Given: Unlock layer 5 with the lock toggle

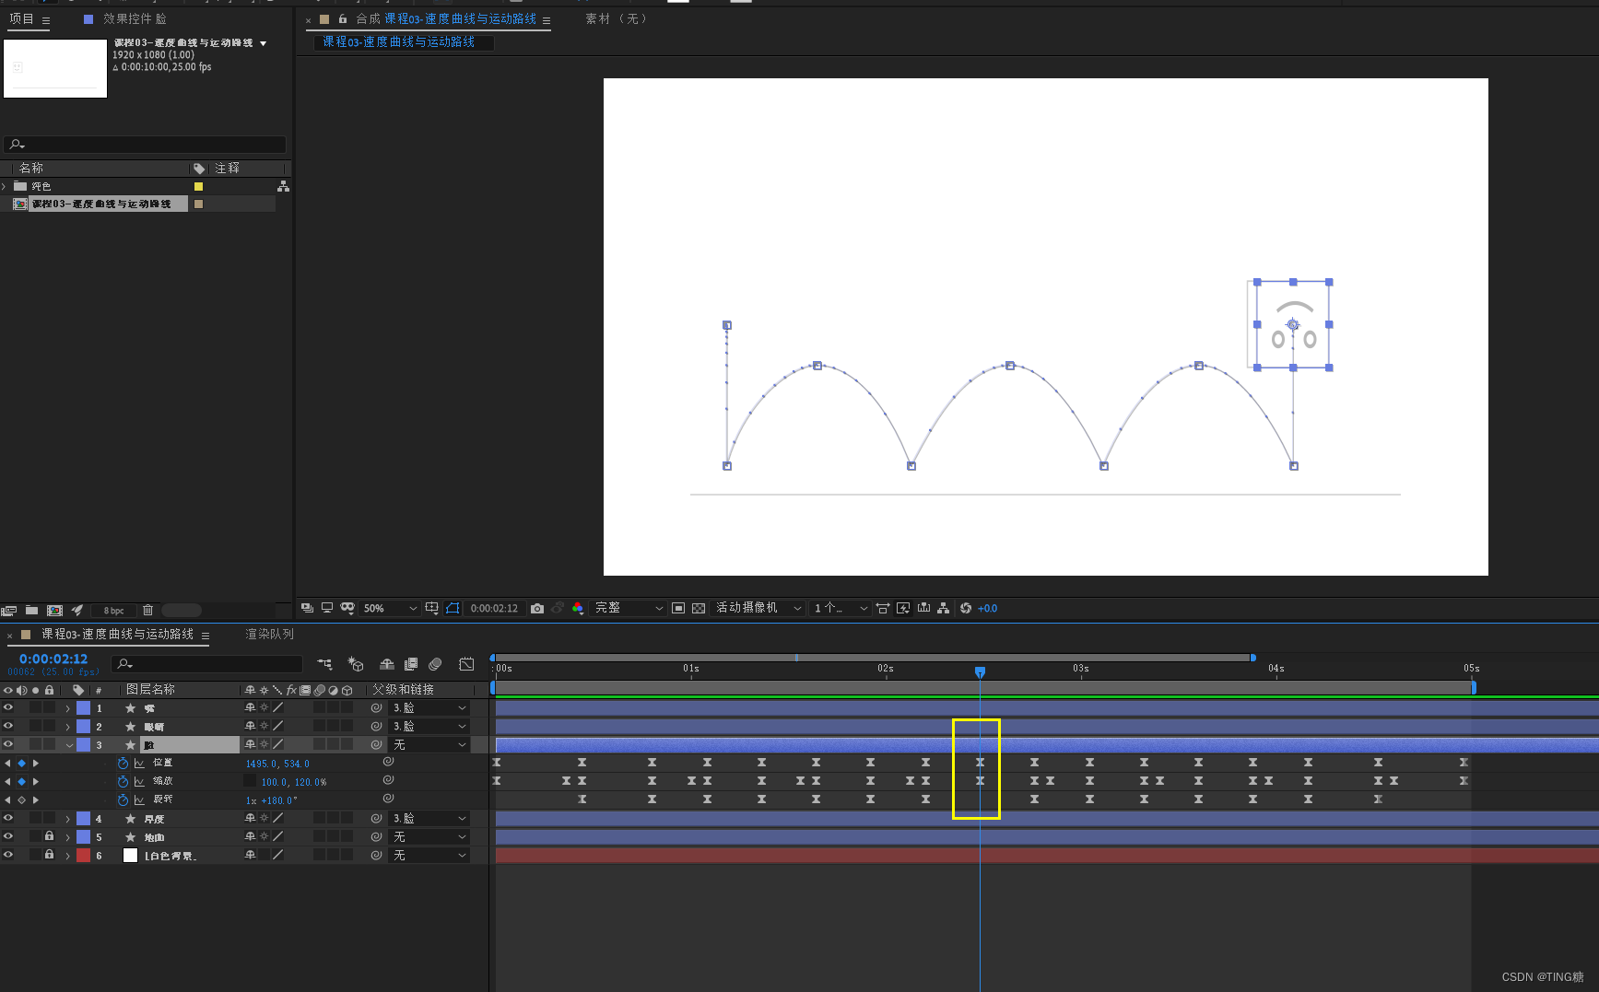Looking at the screenshot, I should tap(49, 836).
